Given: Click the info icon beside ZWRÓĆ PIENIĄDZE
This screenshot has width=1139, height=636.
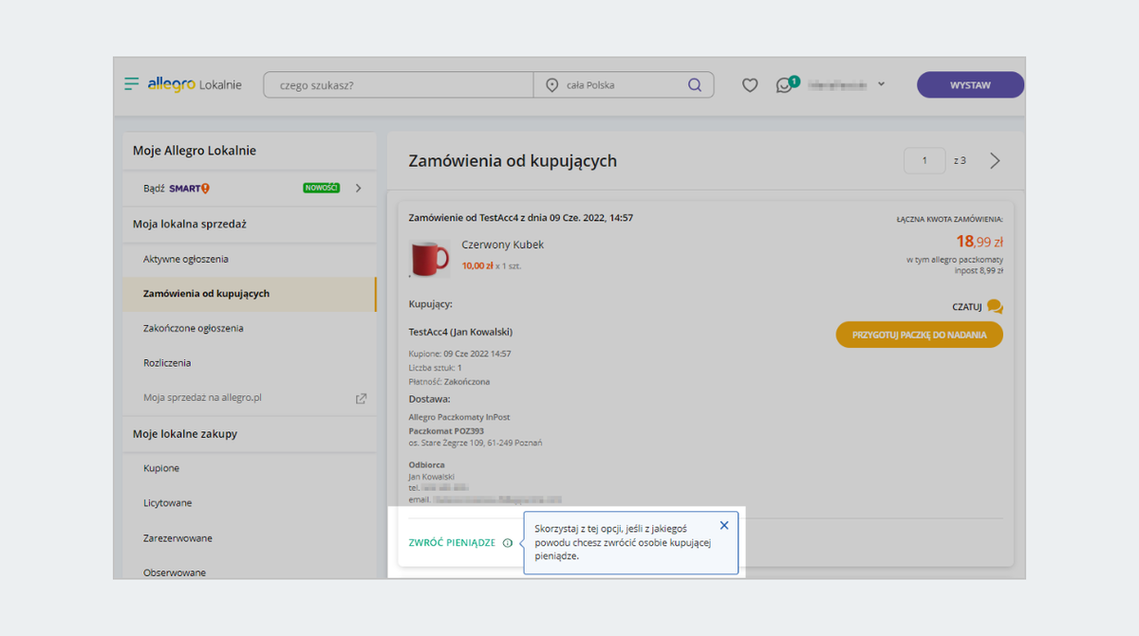Looking at the screenshot, I should (508, 542).
